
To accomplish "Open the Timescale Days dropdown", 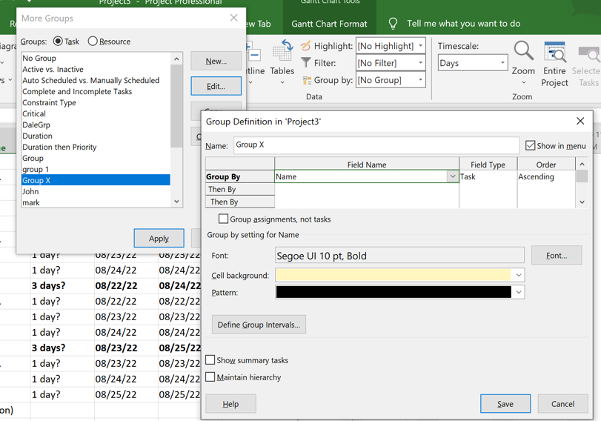I will [502, 63].
